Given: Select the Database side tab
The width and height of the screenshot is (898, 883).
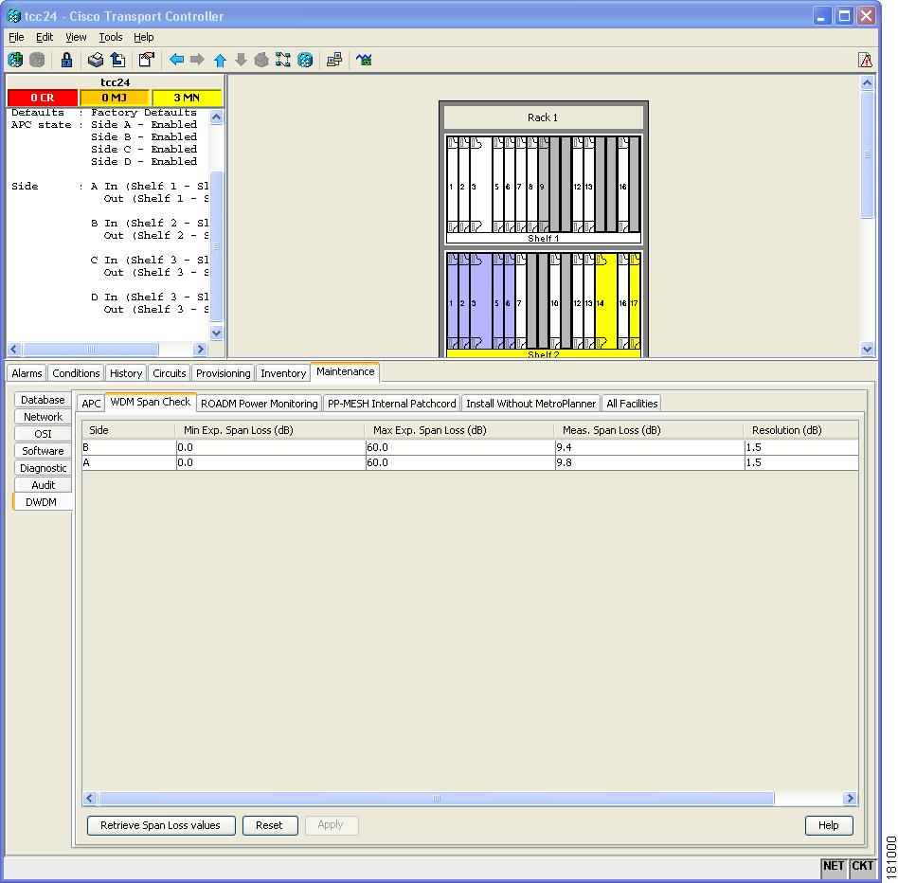Looking at the screenshot, I should 43,400.
